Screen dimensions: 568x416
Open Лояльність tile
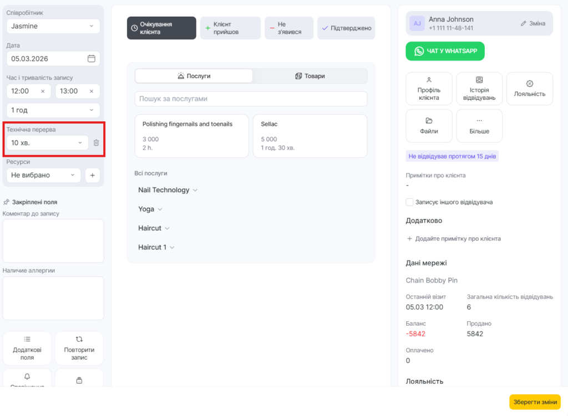click(x=529, y=89)
